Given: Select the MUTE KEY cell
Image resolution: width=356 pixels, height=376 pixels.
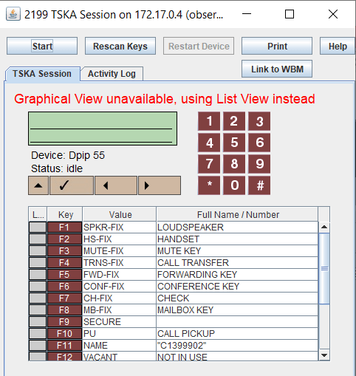Looking at the screenshot, I should 237,251.
